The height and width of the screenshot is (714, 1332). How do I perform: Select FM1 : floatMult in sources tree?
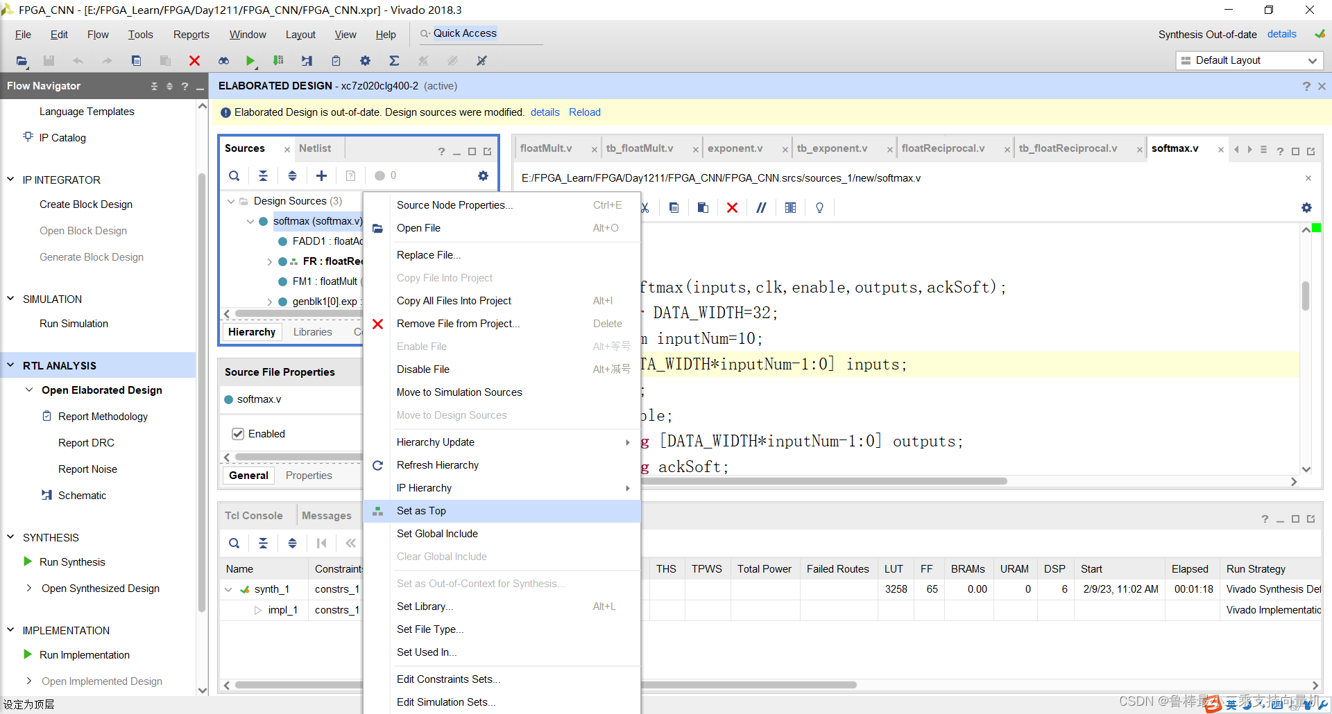point(325,281)
